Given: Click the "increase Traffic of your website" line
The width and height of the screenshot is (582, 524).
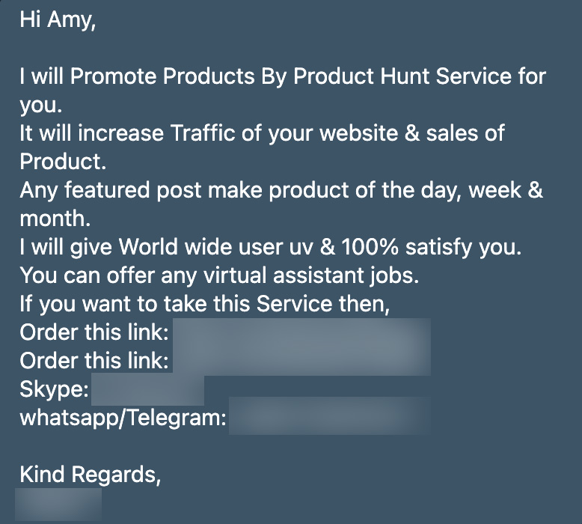Looking at the screenshot, I should 262,133.
